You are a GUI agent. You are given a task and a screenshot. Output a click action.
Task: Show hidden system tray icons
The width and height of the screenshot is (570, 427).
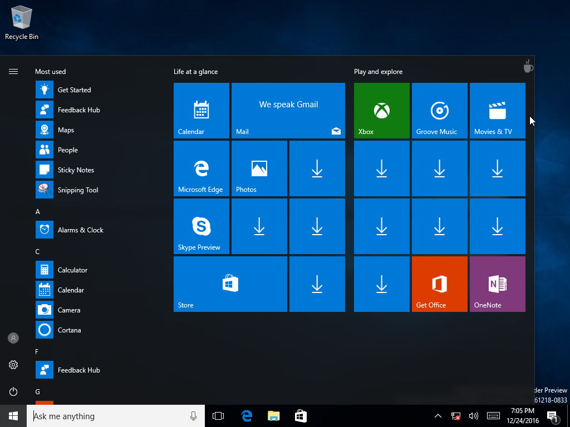pyautogui.click(x=438, y=416)
